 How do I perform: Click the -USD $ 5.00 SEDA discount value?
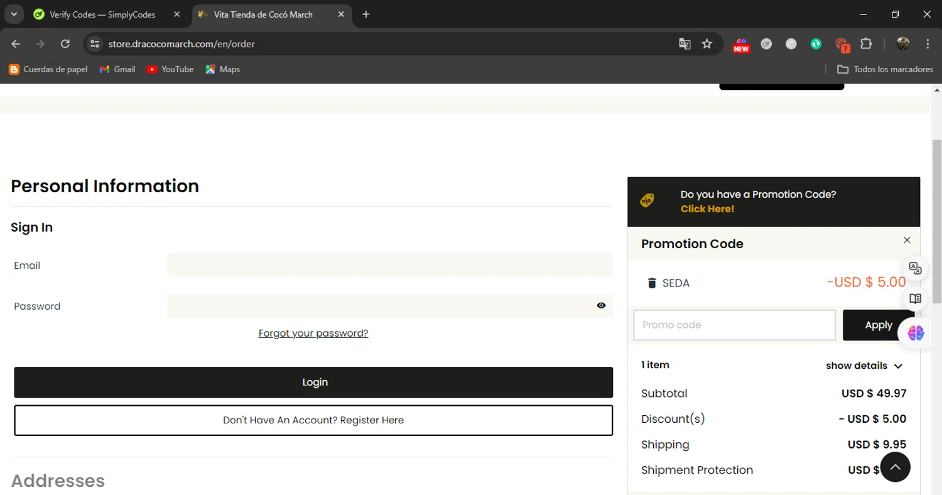pyautogui.click(x=866, y=282)
